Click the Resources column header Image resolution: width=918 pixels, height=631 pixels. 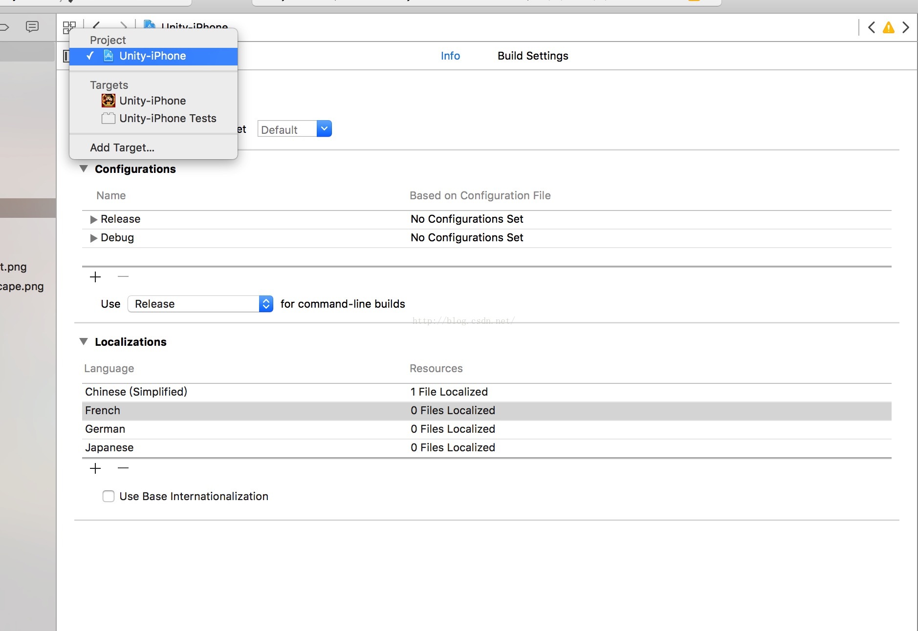[x=436, y=368]
